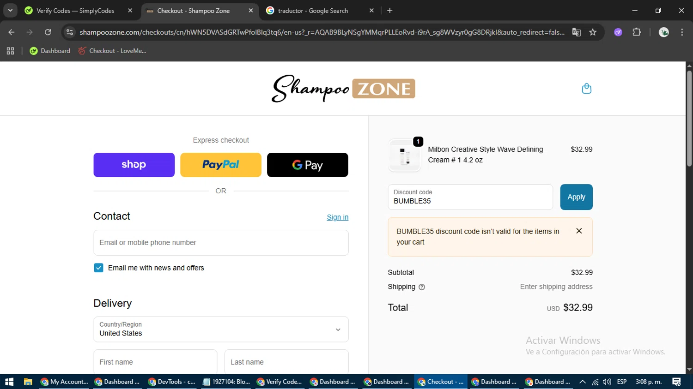Close the traductor Google Search tab
This screenshot has height=389, width=693.
point(371,11)
